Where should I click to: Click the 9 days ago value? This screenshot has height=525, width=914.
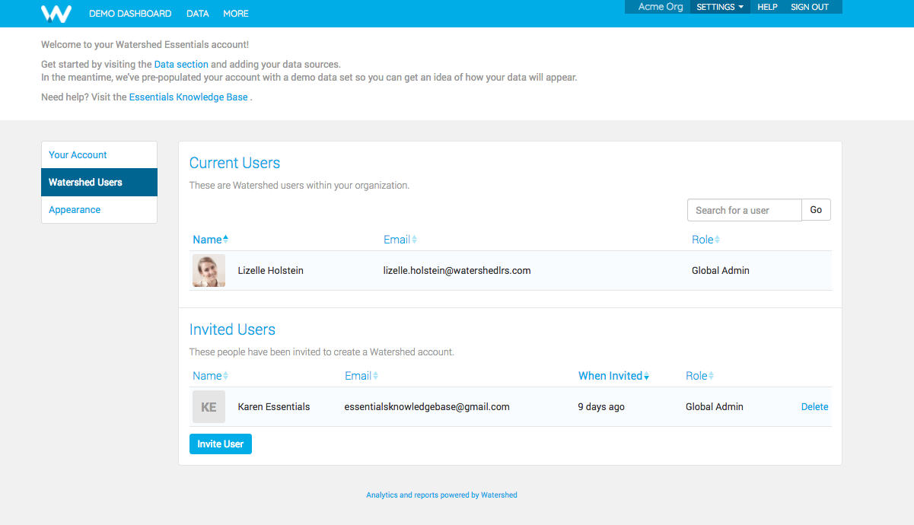click(601, 407)
